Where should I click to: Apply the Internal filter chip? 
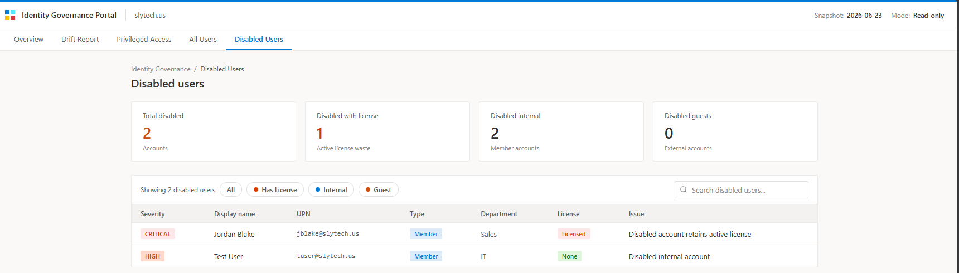[x=331, y=189]
